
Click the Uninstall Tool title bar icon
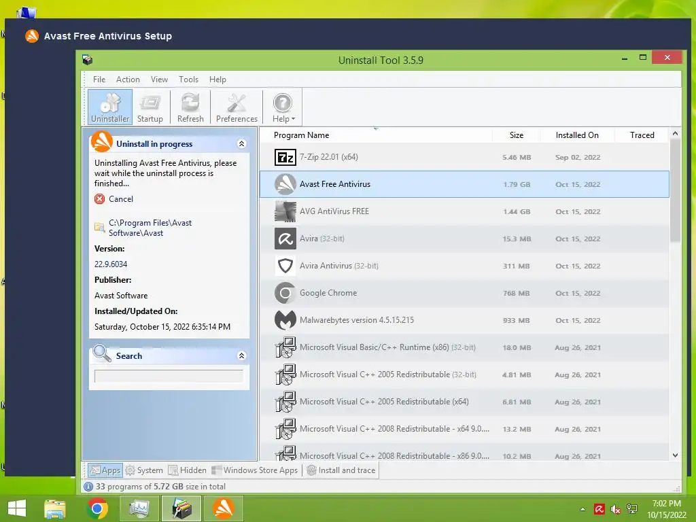88,60
